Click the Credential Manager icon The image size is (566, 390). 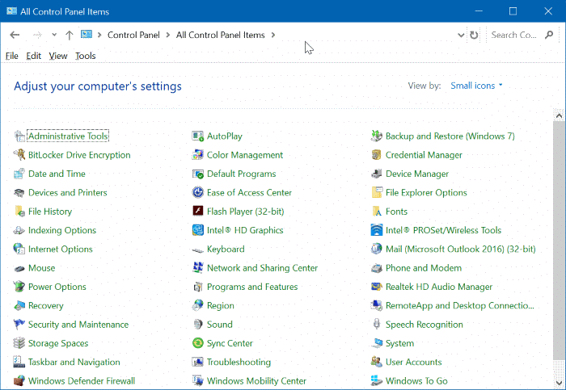point(377,155)
